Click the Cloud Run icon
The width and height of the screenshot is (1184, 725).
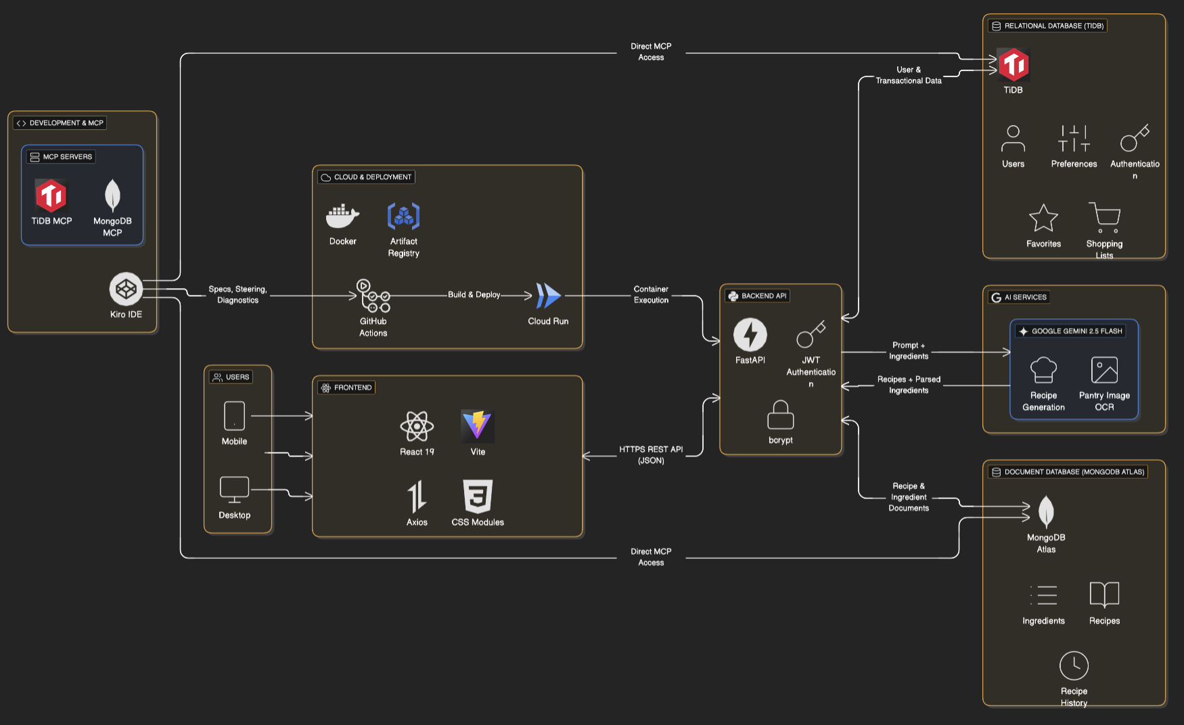click(547, 296)
